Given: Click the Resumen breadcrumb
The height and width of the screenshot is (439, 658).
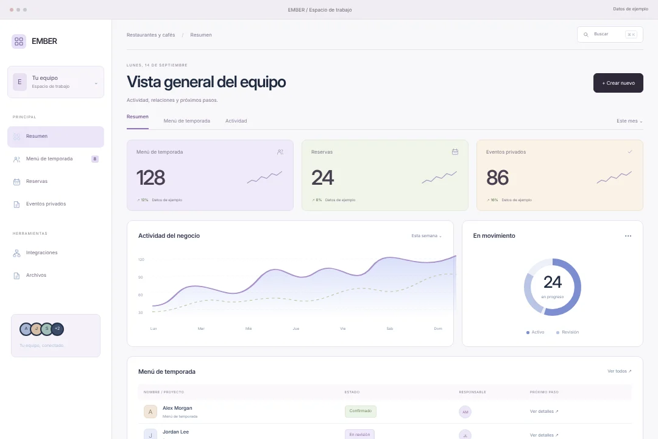Looking at the screenshot, I should 201,35.
